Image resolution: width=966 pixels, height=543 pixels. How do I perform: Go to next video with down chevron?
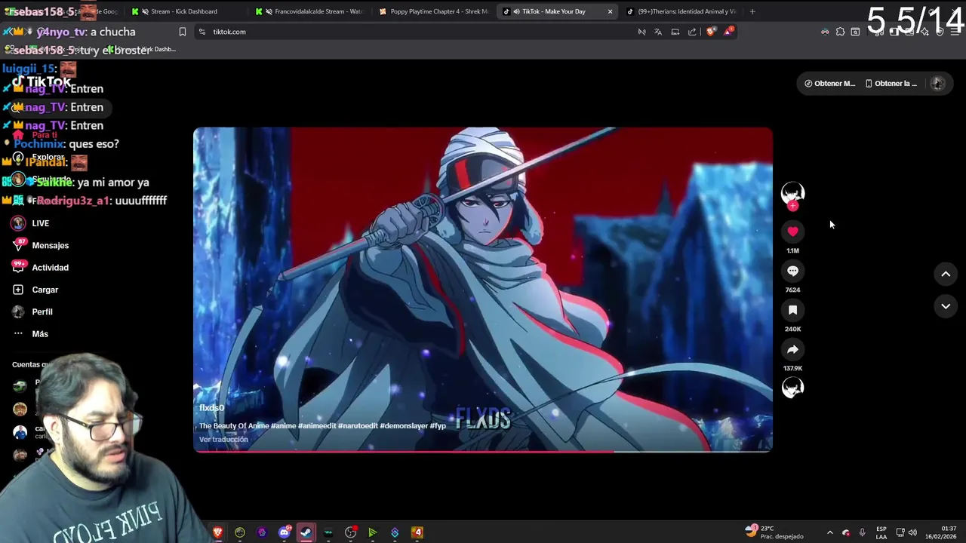[x=946, y=306]
